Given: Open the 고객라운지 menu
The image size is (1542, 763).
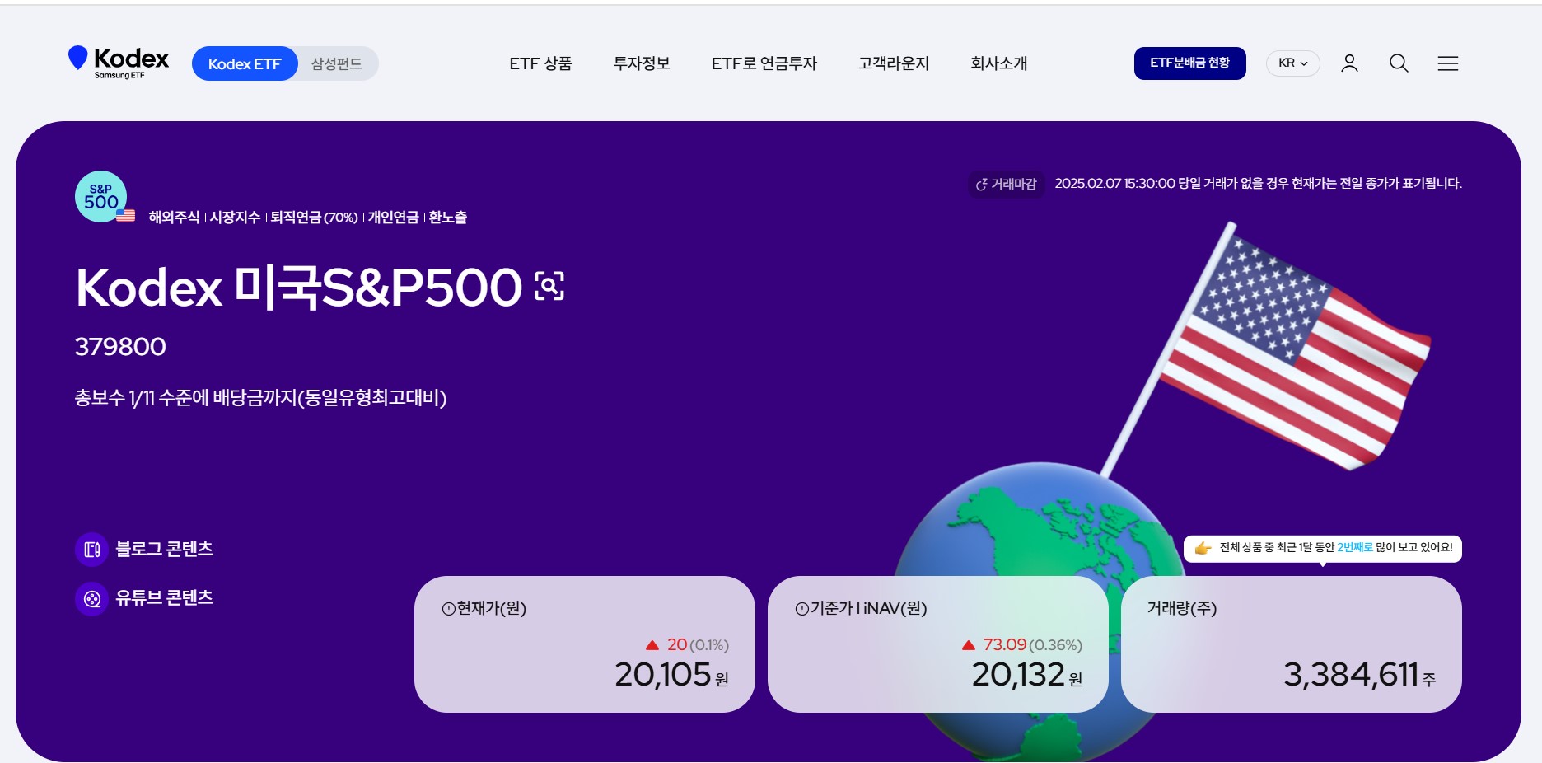Looking at the screenshot, I should coord(894,63).
